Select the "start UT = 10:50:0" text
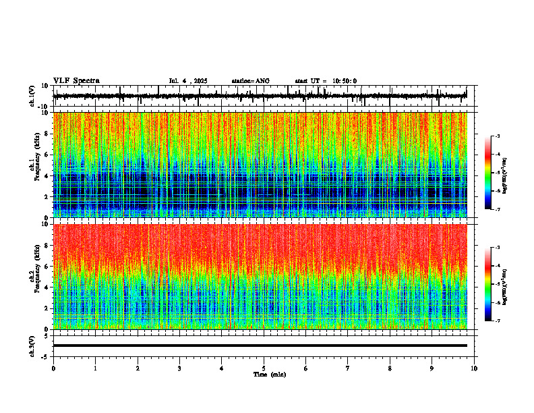This screenshot has height=413, width=534. tap(326, 81)
